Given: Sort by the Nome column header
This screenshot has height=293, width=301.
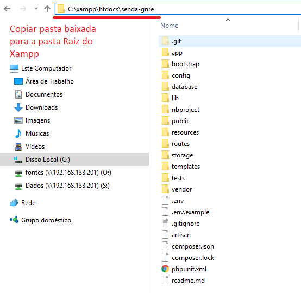Looking at the screenshot, I should (170, 26).
